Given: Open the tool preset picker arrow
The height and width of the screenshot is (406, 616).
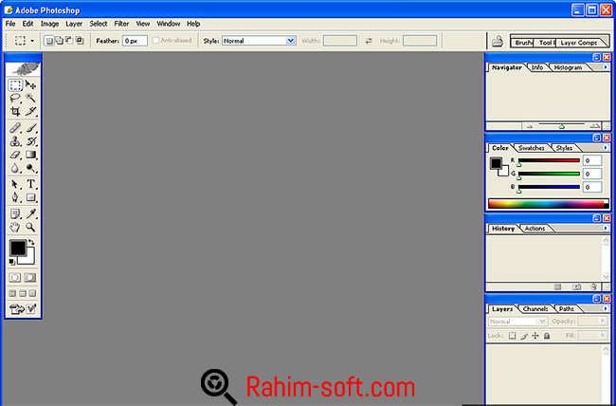Looking at the screenshot, I should (x=32, y=41).
